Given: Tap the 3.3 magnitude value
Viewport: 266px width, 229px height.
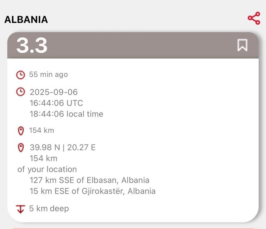Looking at the screenshot, I should click(x=32, y=45).
